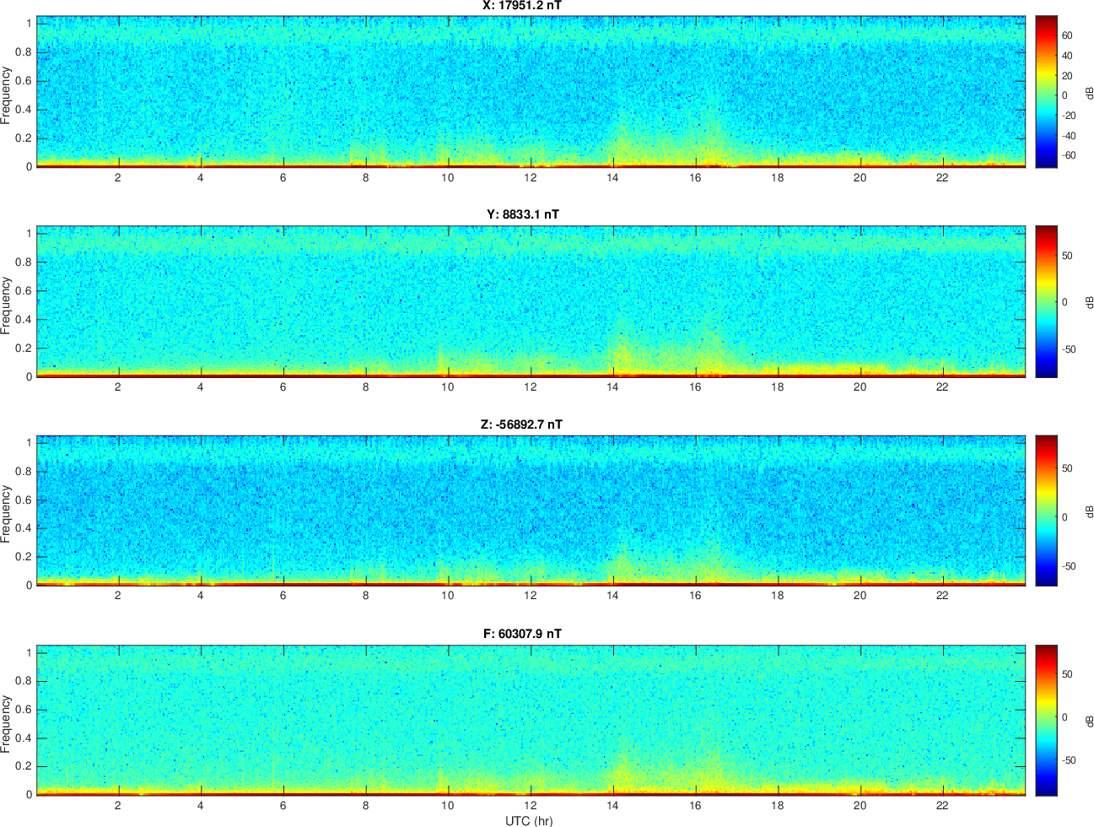This screenshot has height=827, width=1094.
Task: Click the dB label of the F colorbar
Action: click(1089, 721)
